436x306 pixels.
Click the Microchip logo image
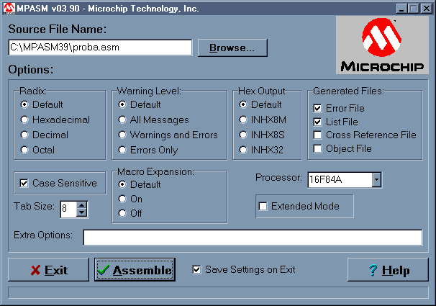coord(382,45)
